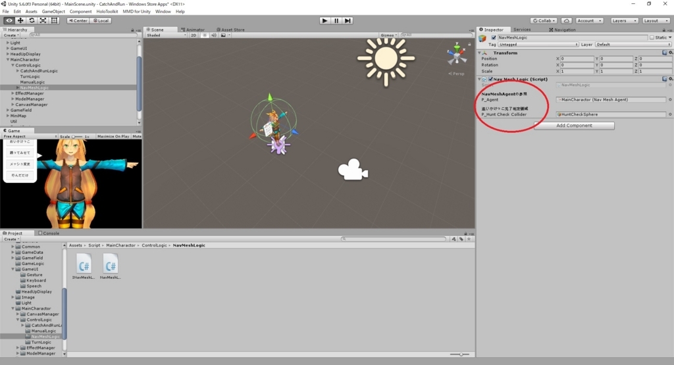Image resolution: width=674 pixels, height=365 pixels.
Task: Open Transform component help book icon
Action: (x=665, y=53)
